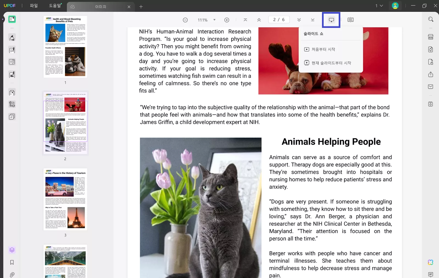439x278 pixels.
Task: Edit the page number field
Action: pos(279,20)
